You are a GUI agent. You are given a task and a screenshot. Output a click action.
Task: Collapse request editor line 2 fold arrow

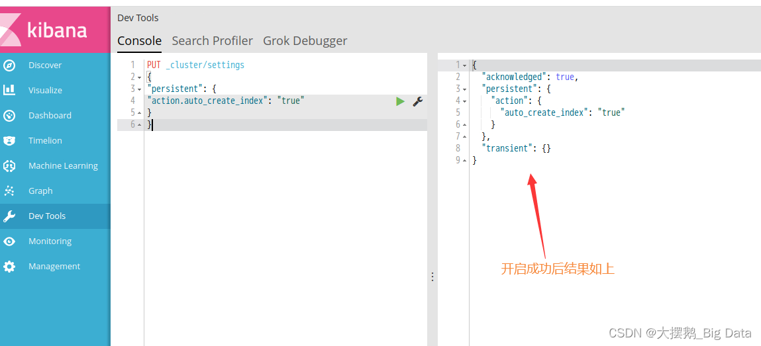click(x=140, y=77)
